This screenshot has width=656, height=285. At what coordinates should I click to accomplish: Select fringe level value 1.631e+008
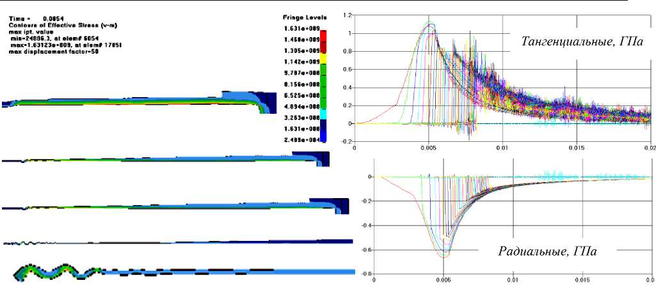[x=302, y=129]
